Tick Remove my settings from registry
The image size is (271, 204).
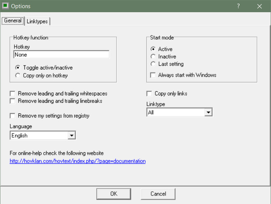13,116
